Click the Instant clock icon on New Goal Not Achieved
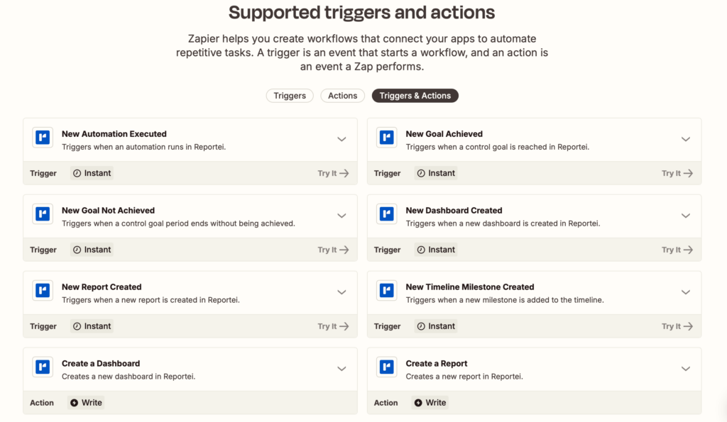 tap(77, 249)
